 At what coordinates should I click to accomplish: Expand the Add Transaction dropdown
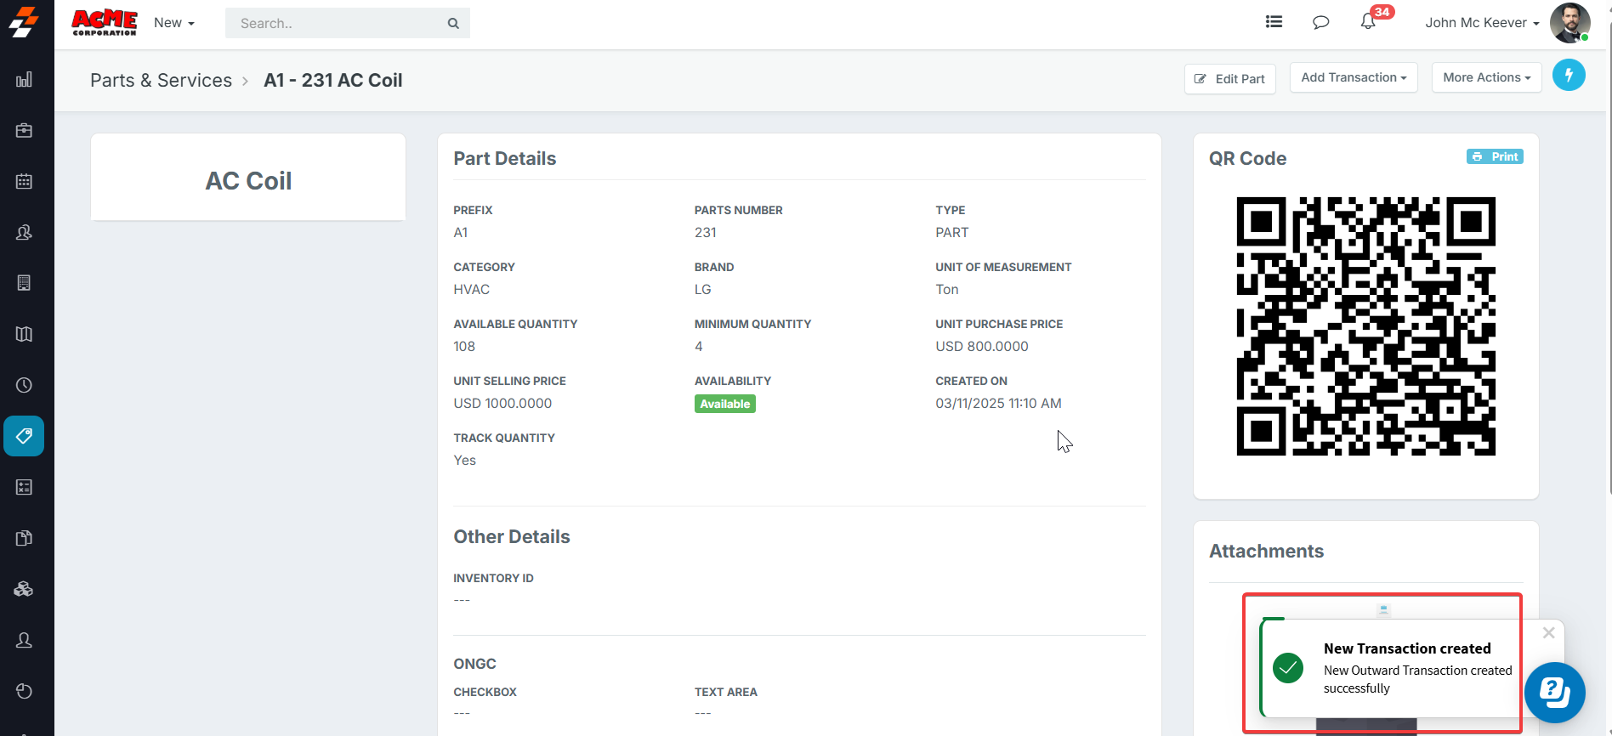click(1354, 77)
